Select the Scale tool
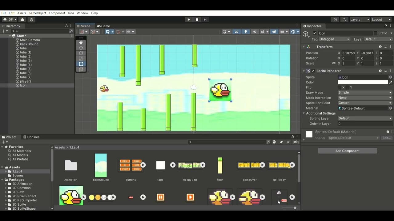The height and width of the screenshot is (221, 394). pyautogui.click(x=81, y=59)
